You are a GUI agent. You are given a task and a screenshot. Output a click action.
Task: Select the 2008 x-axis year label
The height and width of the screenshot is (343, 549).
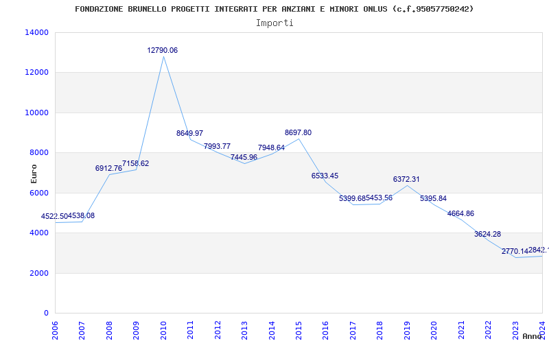tap(109, 330)
